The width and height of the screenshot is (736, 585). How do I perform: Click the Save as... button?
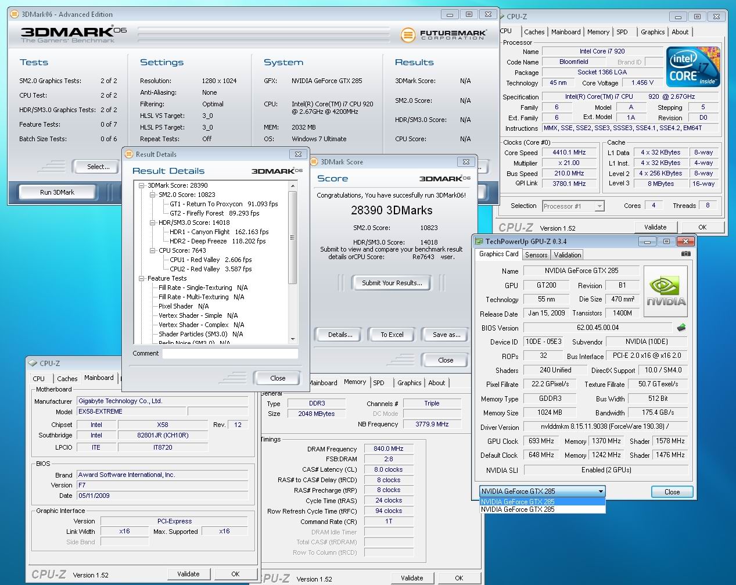tap(446, 335)
